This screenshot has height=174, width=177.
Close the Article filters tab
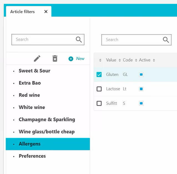(46, 12)
